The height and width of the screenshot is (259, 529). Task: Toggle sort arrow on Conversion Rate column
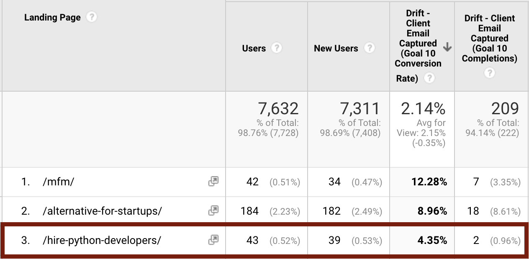point(447,47)
